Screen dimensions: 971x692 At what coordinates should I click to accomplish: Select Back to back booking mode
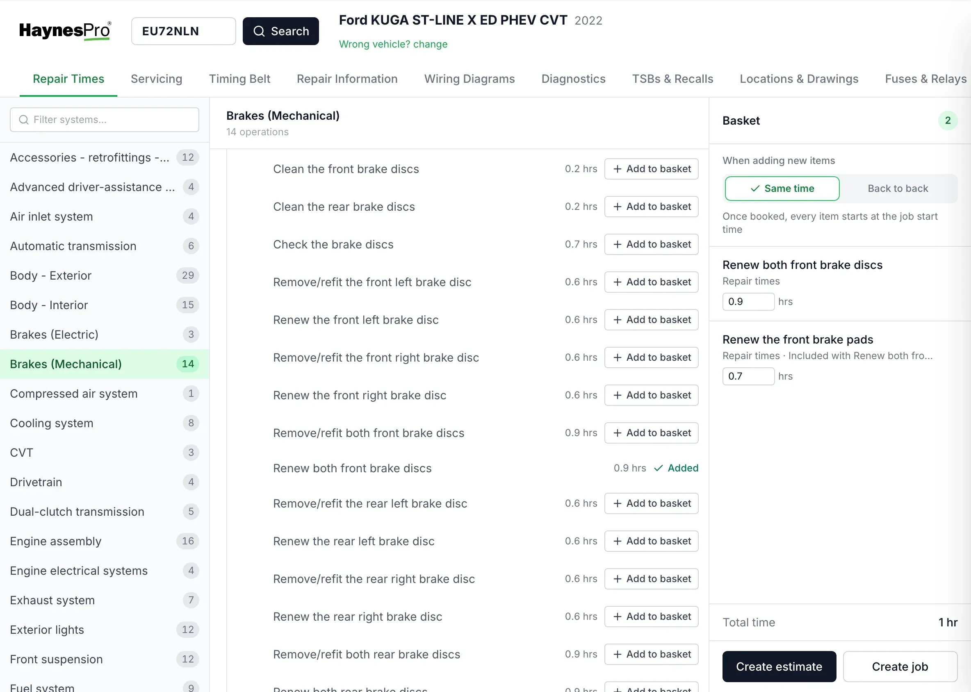click(898, 188)
